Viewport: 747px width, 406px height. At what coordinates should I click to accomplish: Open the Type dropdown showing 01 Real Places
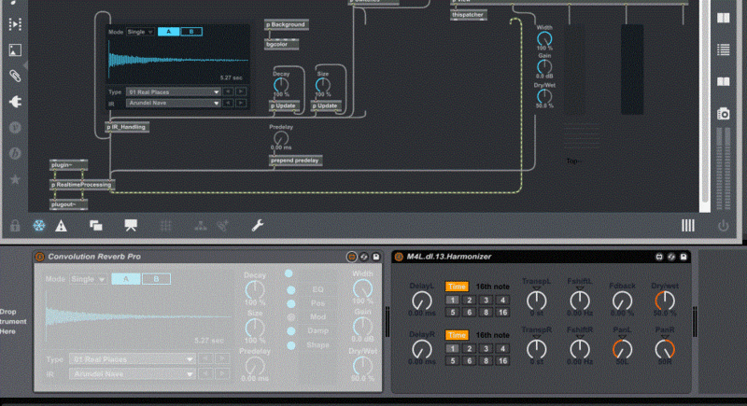pyautogui.click(x=174, y=91)
